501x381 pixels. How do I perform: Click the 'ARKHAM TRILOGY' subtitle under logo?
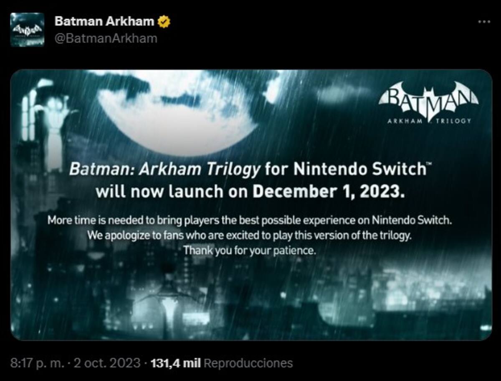429,121
